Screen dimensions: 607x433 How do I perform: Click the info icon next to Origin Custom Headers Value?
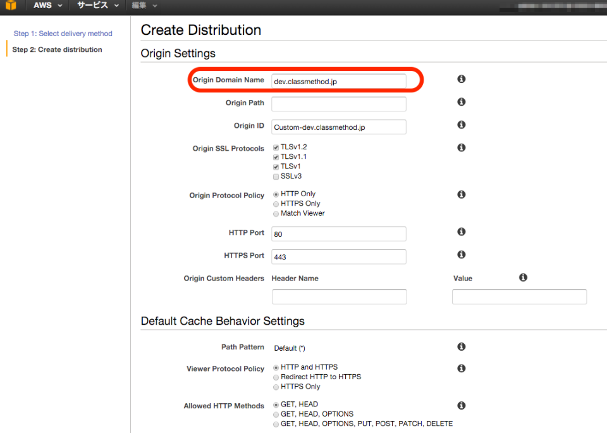pos(522,277)
